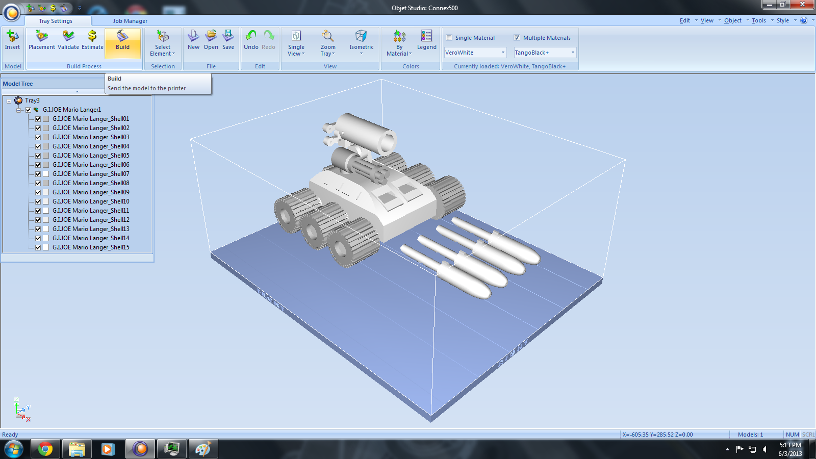
Task: Collapse the Model Tree panel using the arrow strip
Action: 77,92
